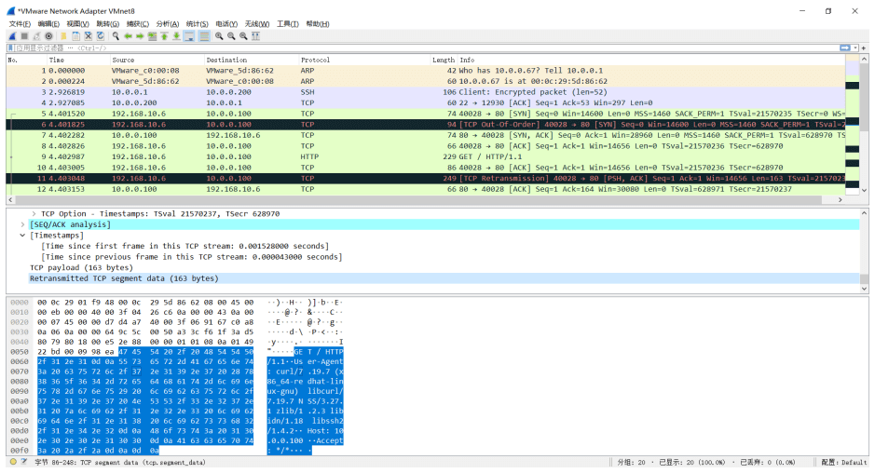Zoom out on packet text

point(231,36)
